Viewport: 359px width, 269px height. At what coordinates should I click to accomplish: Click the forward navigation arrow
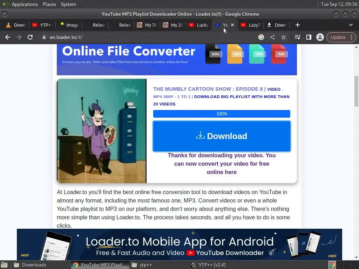(19, 37)
